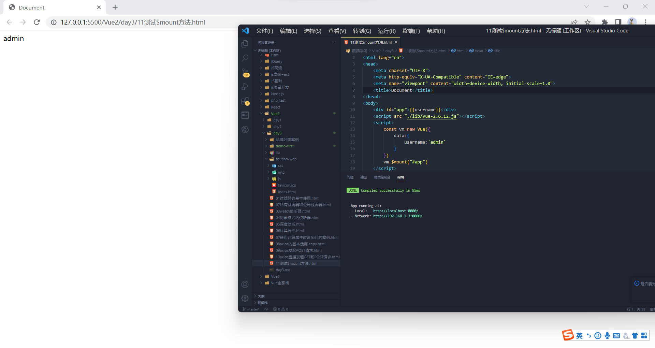Click the Sogou emoji panel icon in taskbar

[x=597, y=335]
